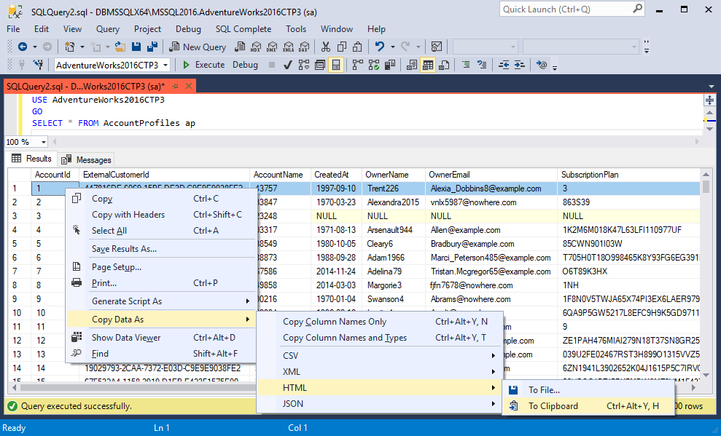Toggle Include Client Statistics
Image resolution: width=721 pixels, height=436 pixels.
390,66
